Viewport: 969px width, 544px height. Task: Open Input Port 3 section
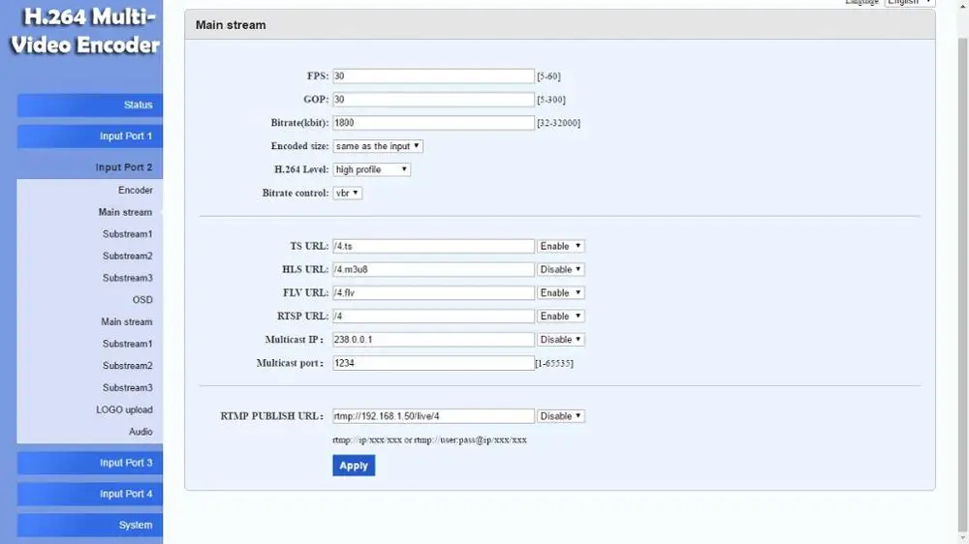point(89,463)
